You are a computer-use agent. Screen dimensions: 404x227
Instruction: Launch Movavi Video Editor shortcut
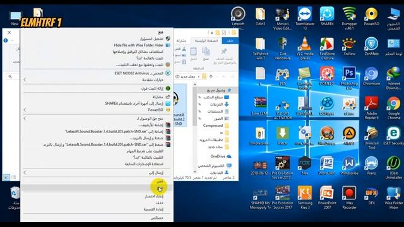(282, 18)
